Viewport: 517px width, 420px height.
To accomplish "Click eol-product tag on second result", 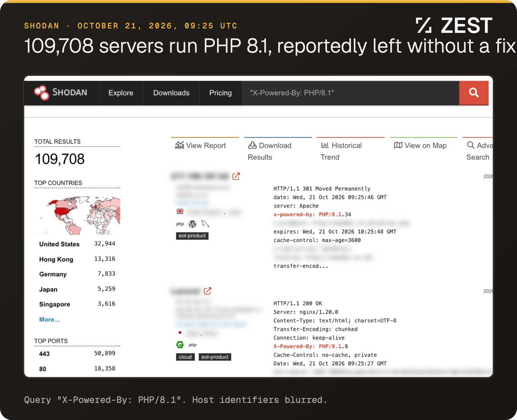I will click(215, 357).
